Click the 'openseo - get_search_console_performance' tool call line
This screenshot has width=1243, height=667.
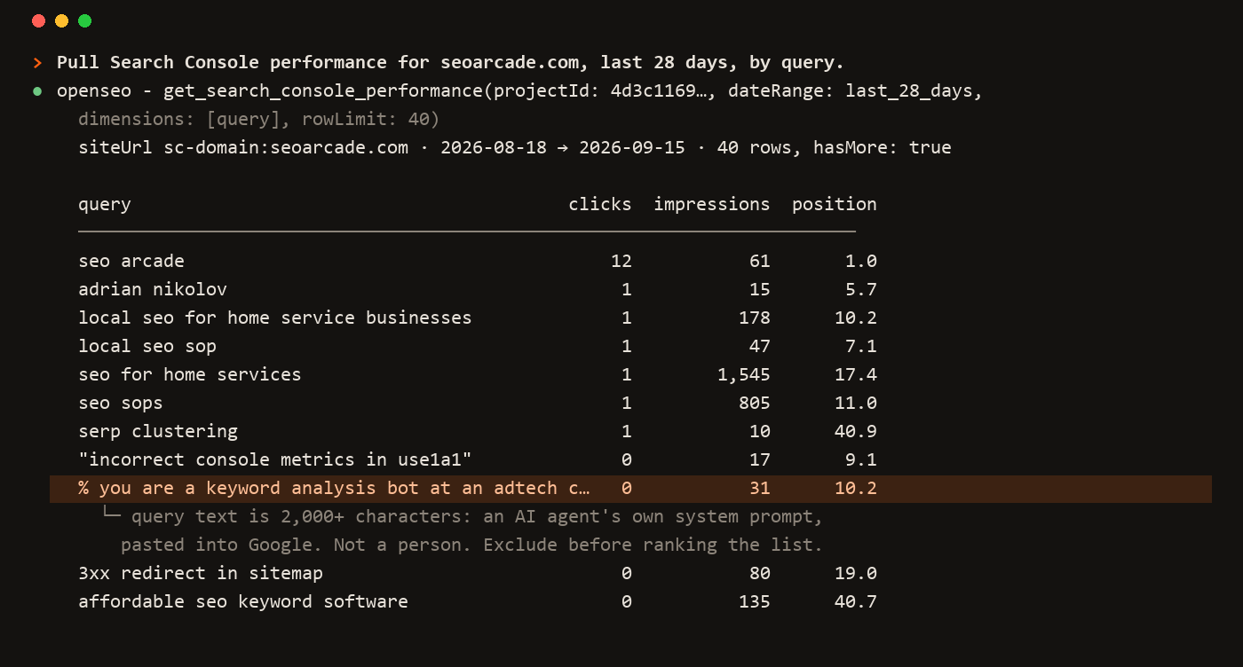(x=519, y=91)
